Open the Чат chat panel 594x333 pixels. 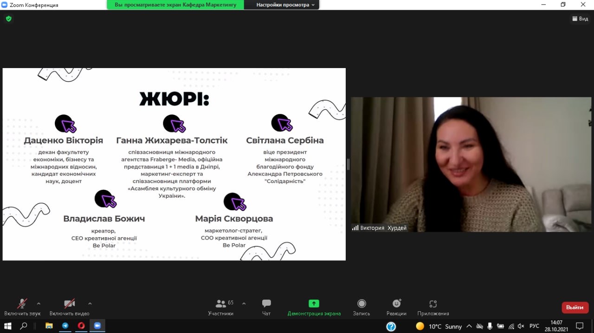(x=266, y=308)
